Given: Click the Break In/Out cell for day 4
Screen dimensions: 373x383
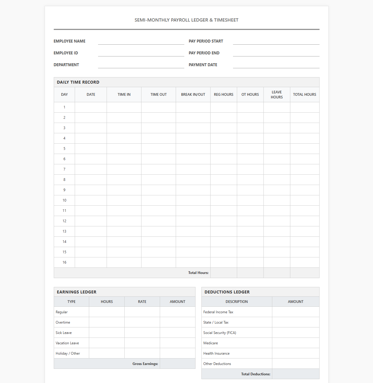Looking at the screenshot, I should click(x=193, y=138).
